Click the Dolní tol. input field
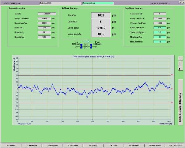The height and width of the screenshot is (148, 185). pos(44,28)
